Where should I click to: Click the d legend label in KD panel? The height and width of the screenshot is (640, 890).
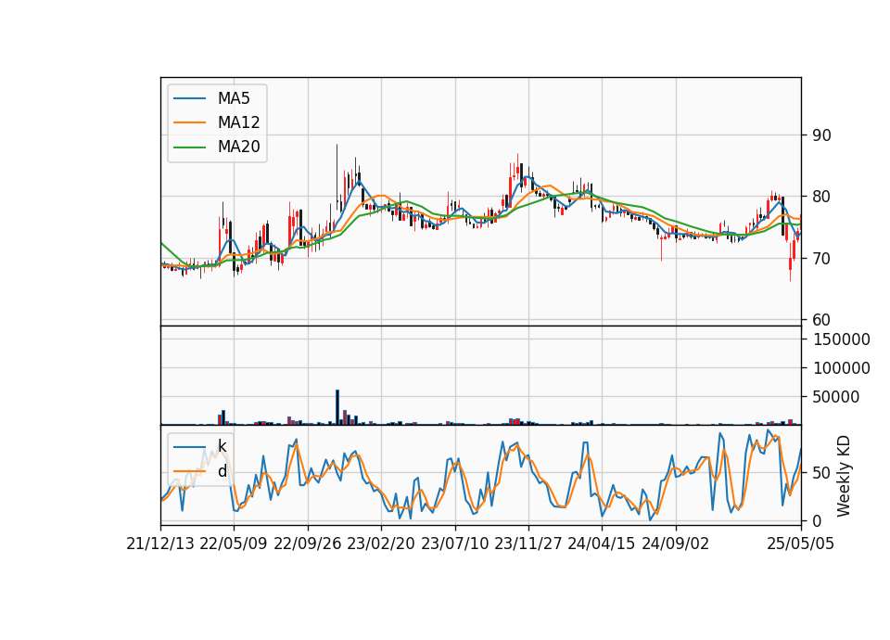[x=222, y=471]
